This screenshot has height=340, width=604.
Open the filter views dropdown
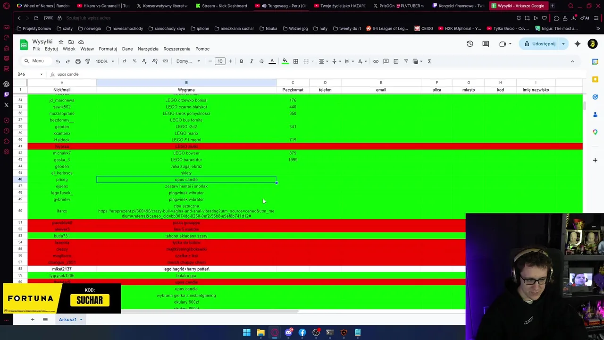(418, 61)
